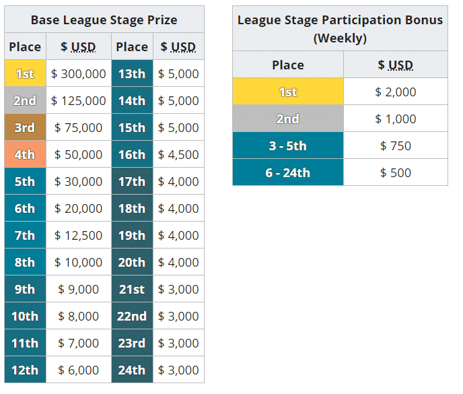Select the 24th place cell

click(132, 370)
